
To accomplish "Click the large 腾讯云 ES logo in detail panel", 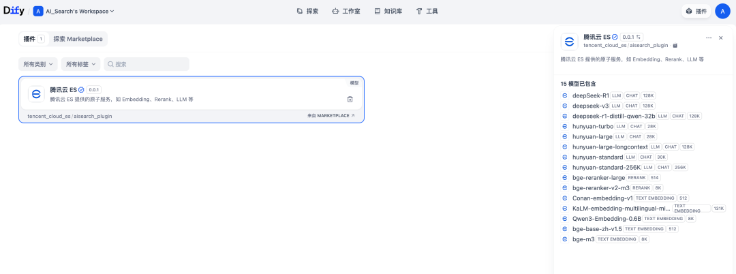I will click(569, 42).
